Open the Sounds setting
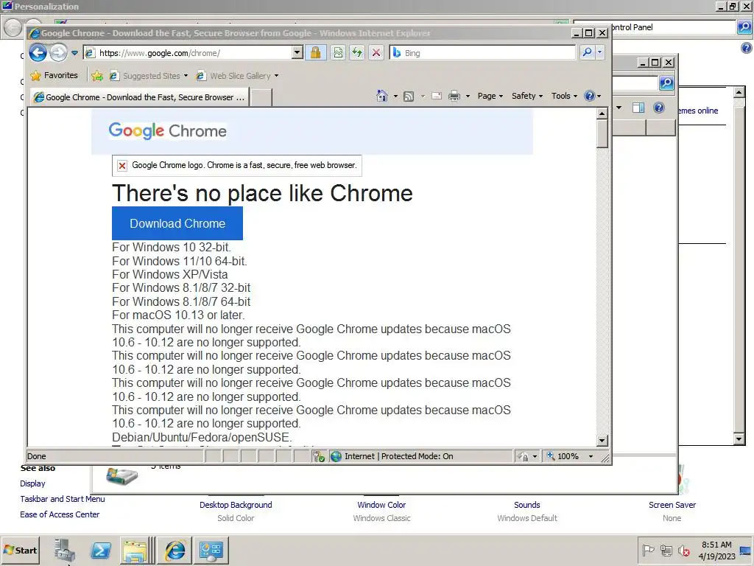This screenshot has height=566, width=754. coord(527,505)
